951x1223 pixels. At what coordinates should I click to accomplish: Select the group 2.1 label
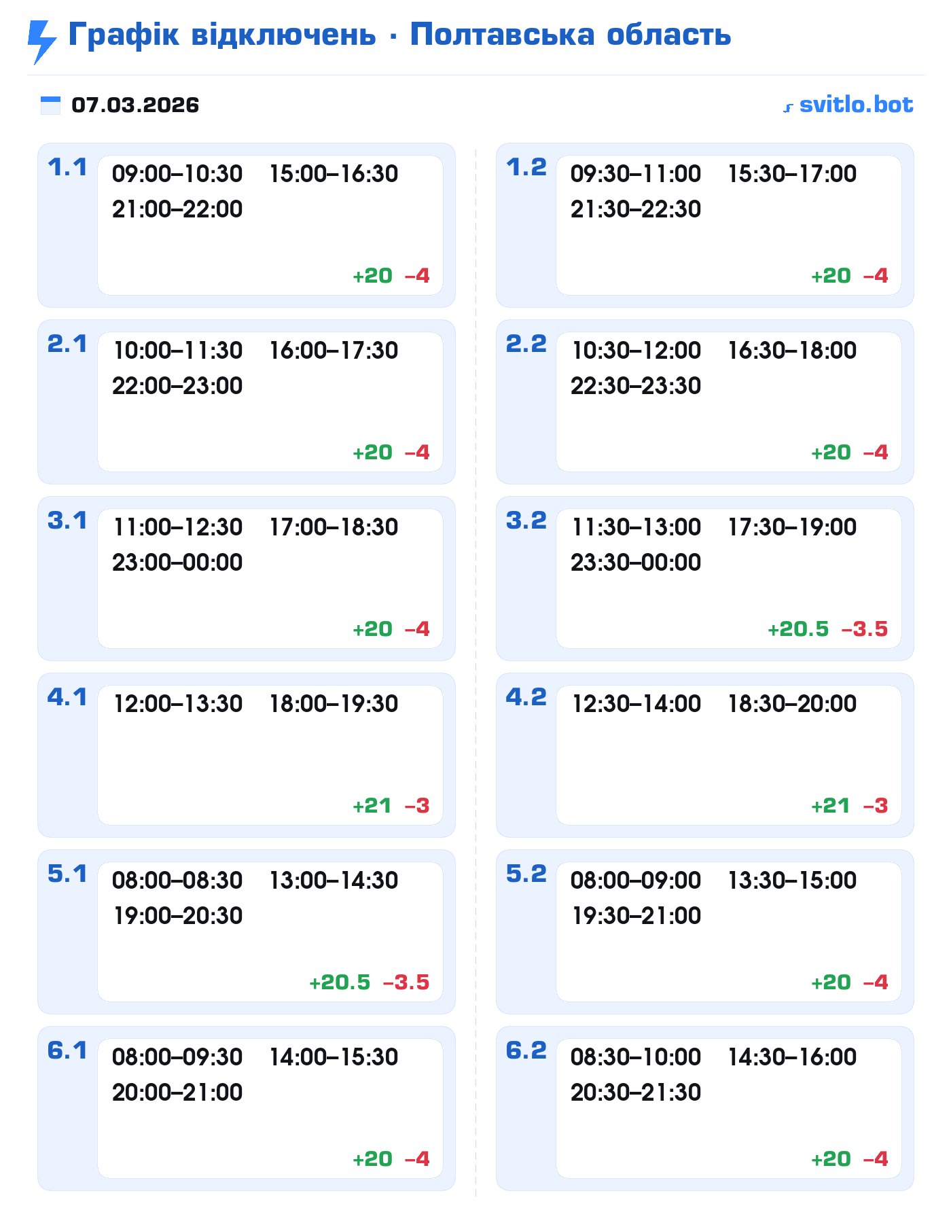click(x=67, y=344)
